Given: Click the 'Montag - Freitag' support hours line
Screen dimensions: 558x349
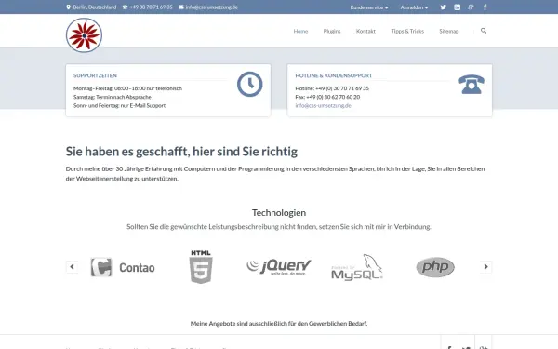Looking at the screenshot, I should (x=127, y=88).
